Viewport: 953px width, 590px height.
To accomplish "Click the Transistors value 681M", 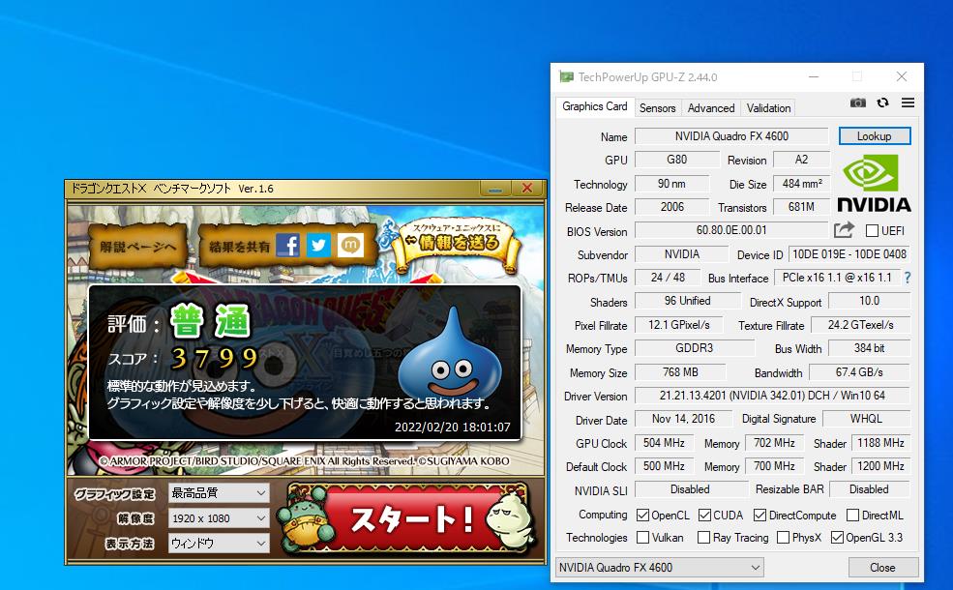I will [x=801, y=207].
